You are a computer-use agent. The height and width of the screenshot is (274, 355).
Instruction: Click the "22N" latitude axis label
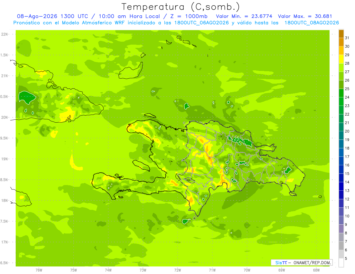tap(5, 34)
